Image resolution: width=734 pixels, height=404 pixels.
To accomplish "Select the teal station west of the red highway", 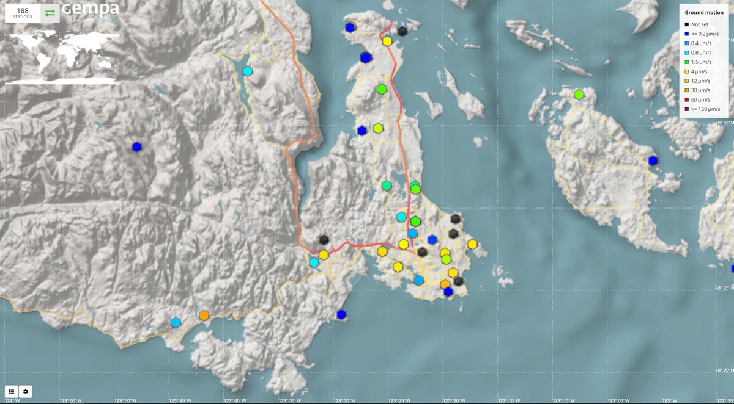I will point(387,186).
